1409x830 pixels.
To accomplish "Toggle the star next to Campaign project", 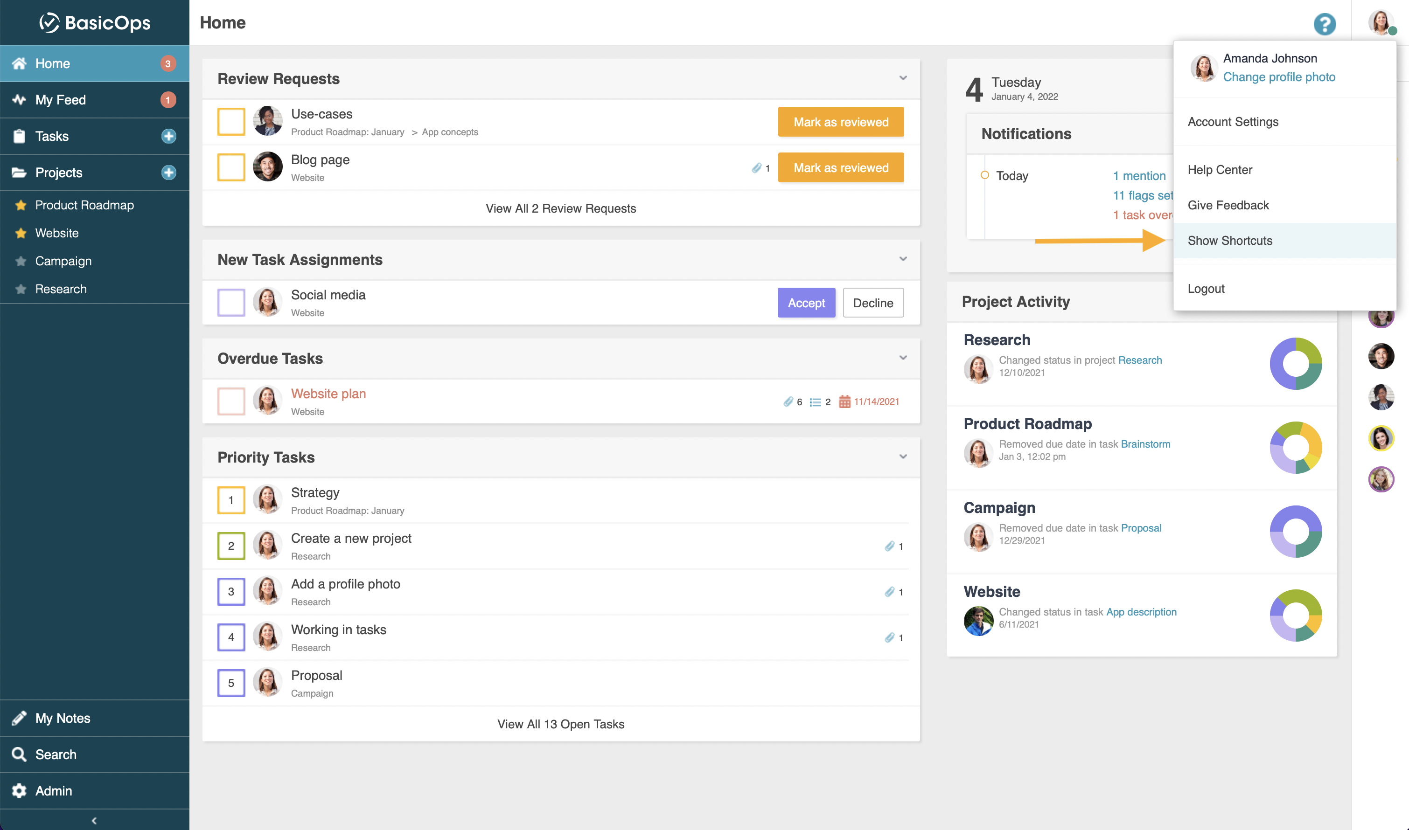I will 21,261.
